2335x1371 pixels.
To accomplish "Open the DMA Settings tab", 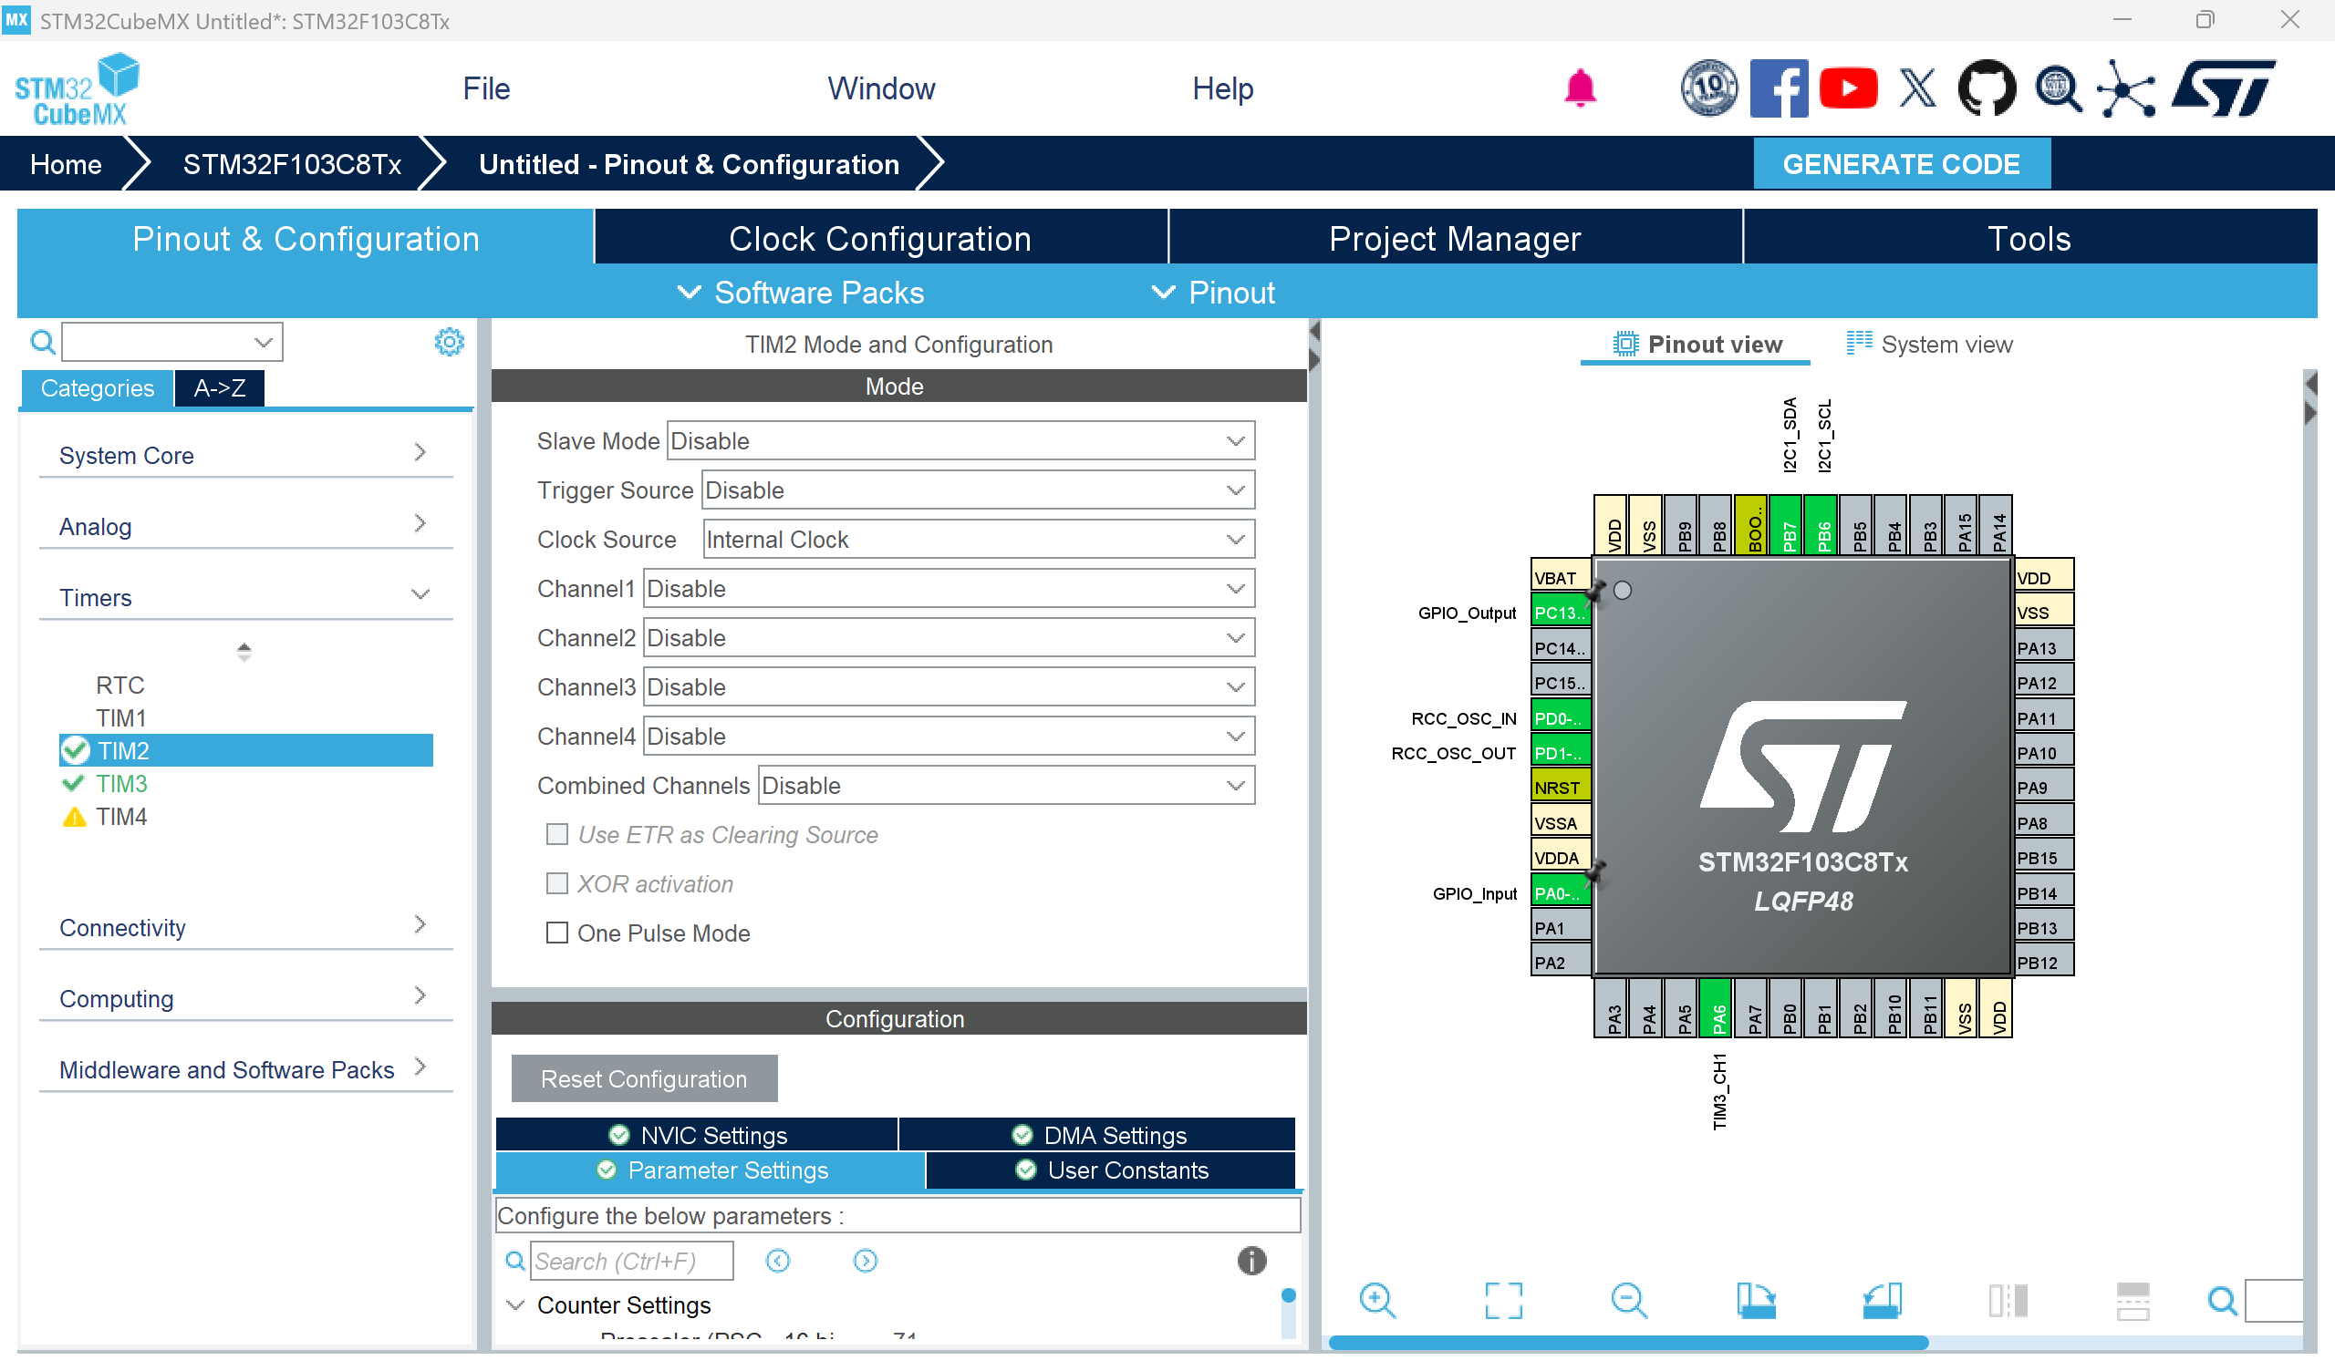I will click(x=1098, y=1135).
